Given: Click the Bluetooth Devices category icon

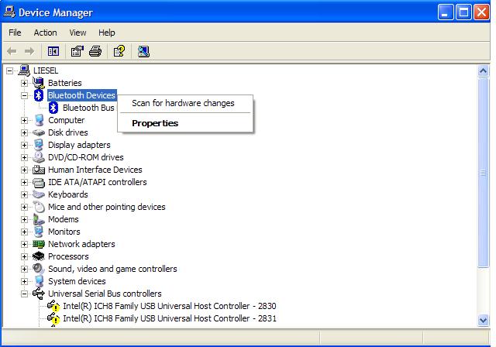Looking at the screenshot, I should pos(39,95).
